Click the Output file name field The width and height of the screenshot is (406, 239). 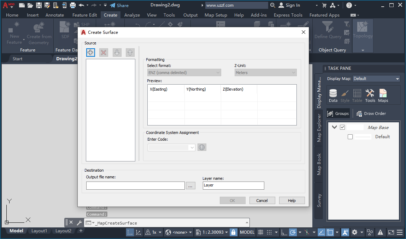(135, 185)
